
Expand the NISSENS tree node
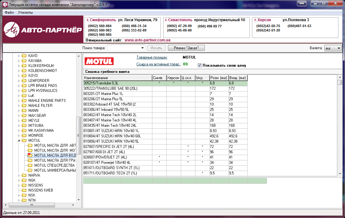point(19,185)
